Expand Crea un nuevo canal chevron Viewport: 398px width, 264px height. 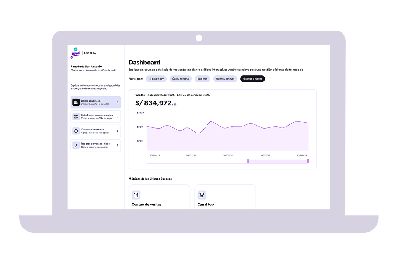[117, 131]
